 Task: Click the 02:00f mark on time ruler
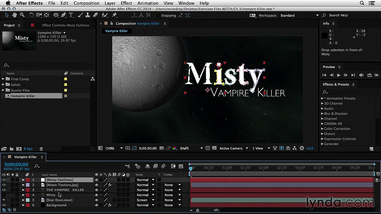pos(263,168)
